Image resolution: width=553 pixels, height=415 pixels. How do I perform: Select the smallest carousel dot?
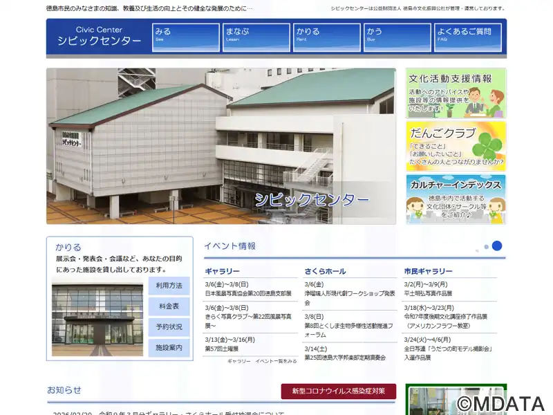477,251
